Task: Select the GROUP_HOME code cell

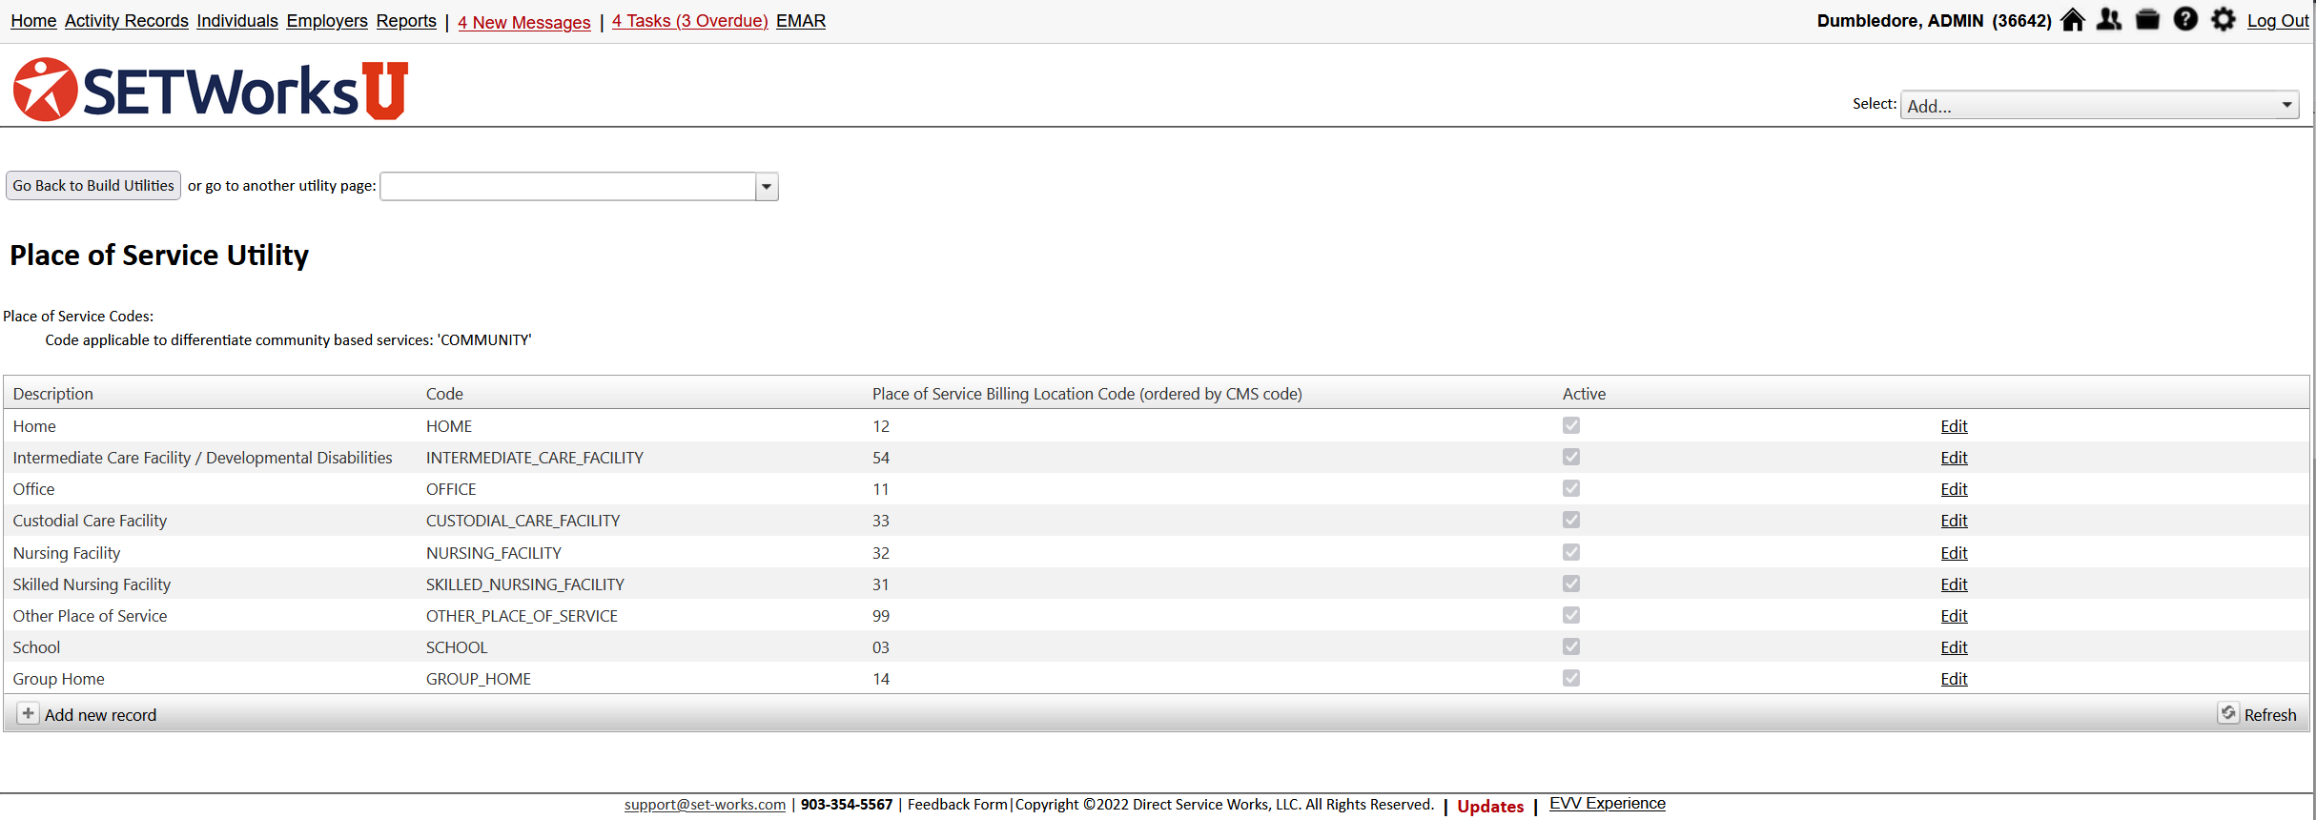Action: coord(479,679)
